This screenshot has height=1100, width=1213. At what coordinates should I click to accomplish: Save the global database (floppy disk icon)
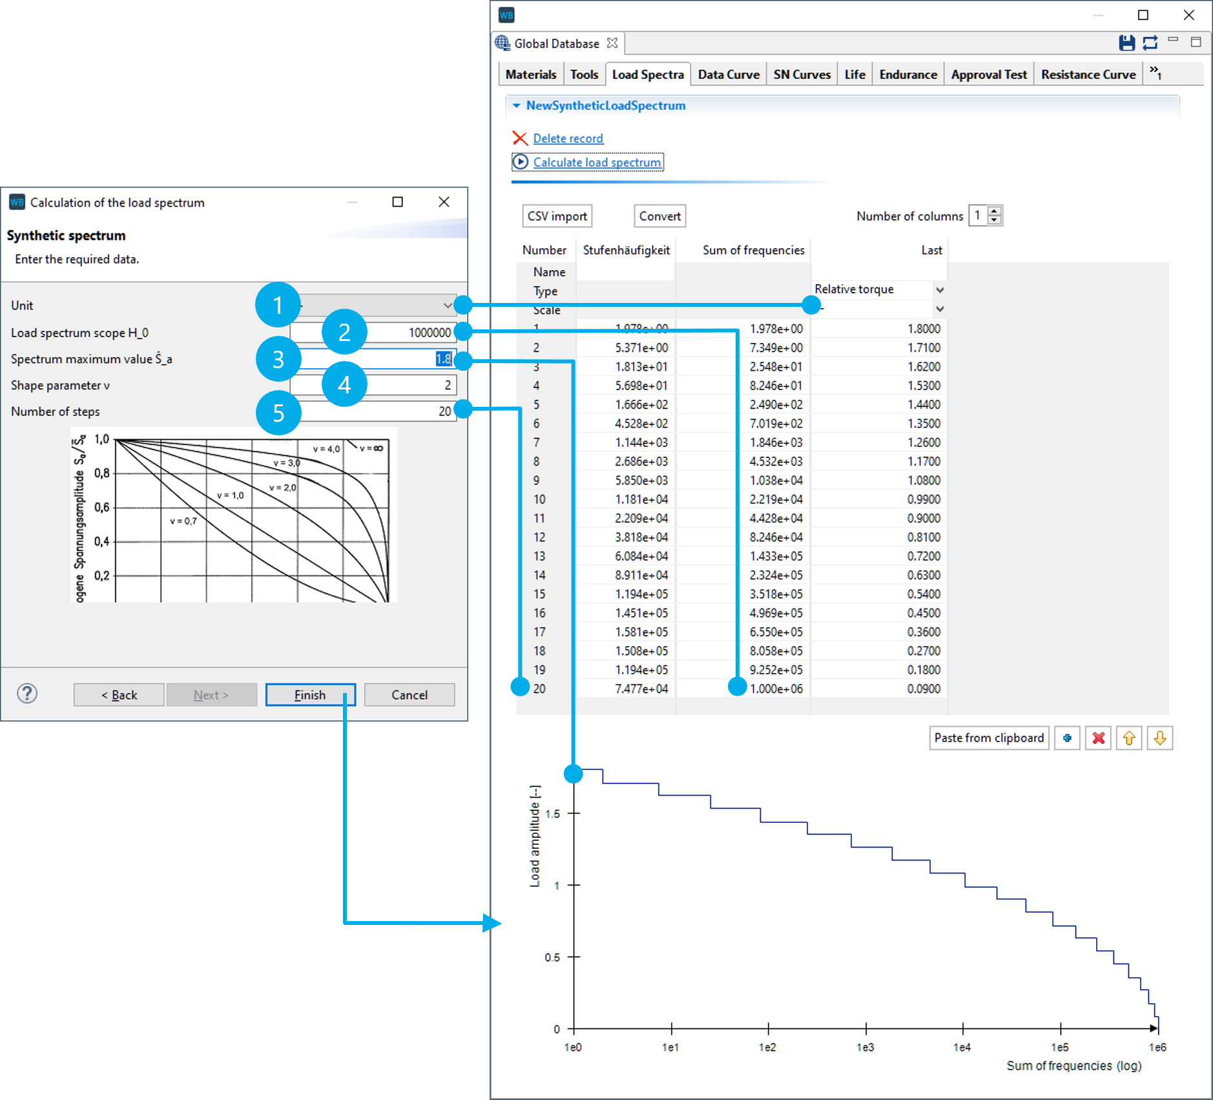1126,43
